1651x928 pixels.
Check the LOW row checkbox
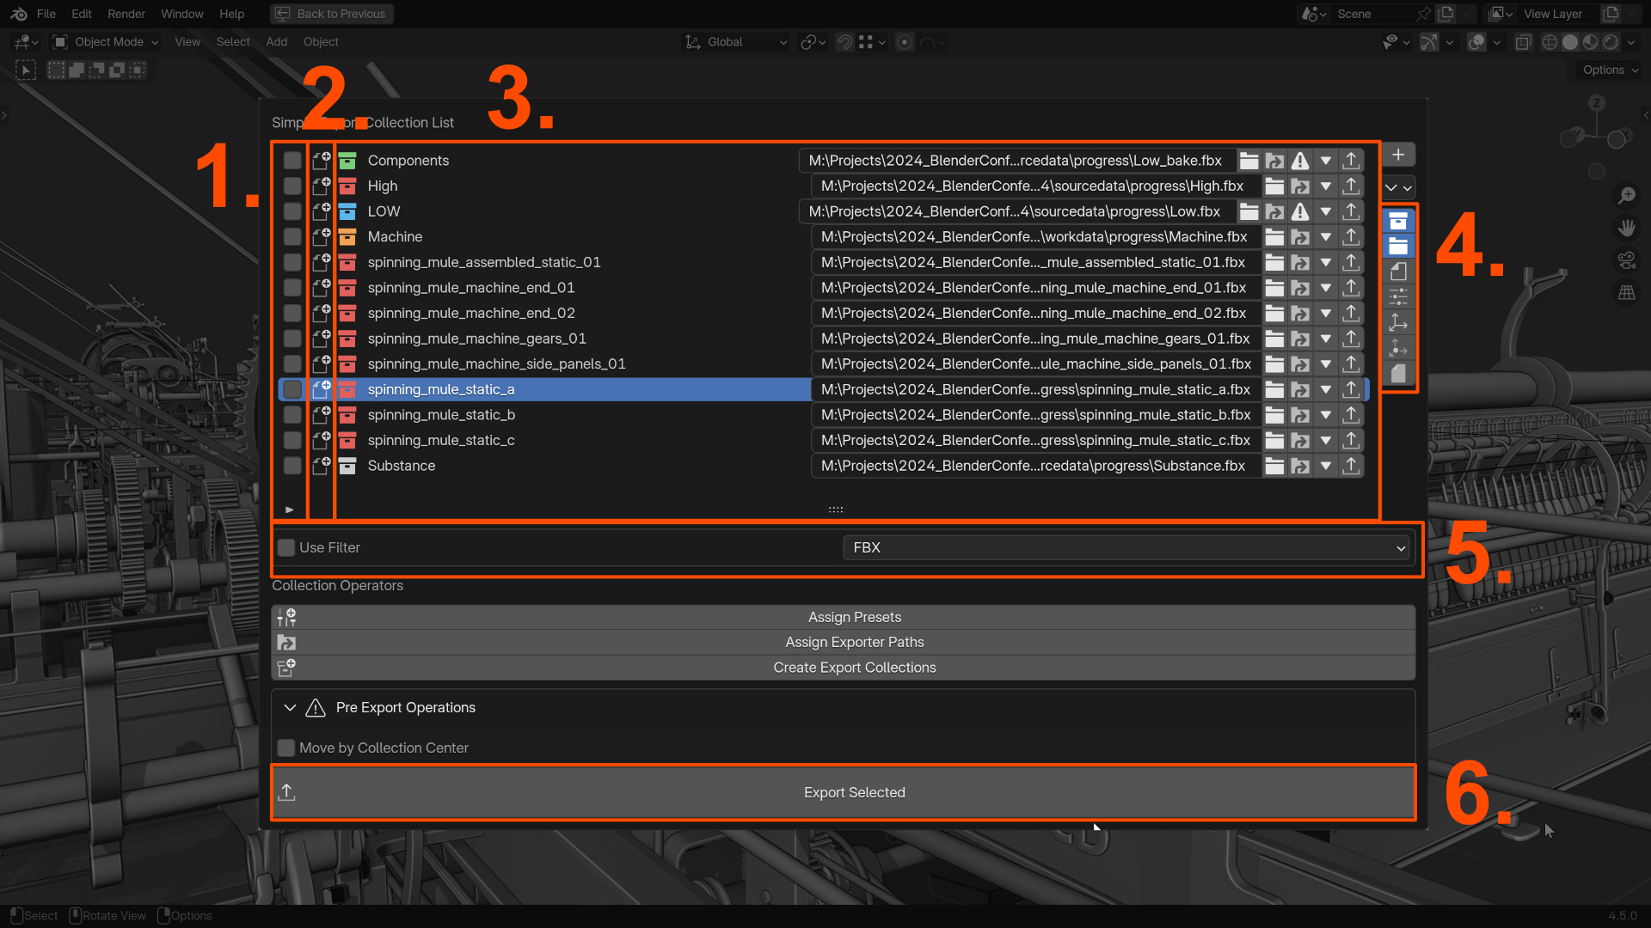coord(292,211)
